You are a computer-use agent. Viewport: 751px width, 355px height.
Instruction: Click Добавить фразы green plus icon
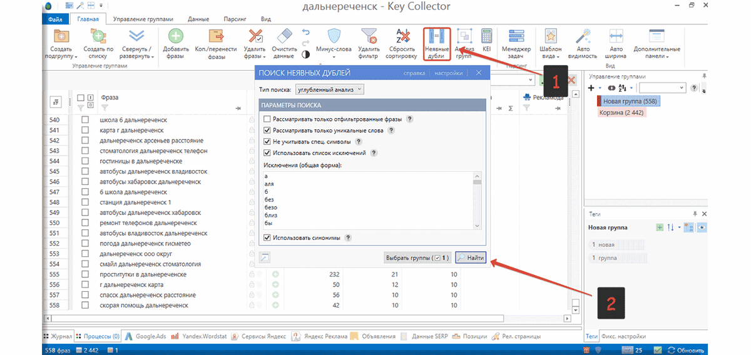click(176, 36)
